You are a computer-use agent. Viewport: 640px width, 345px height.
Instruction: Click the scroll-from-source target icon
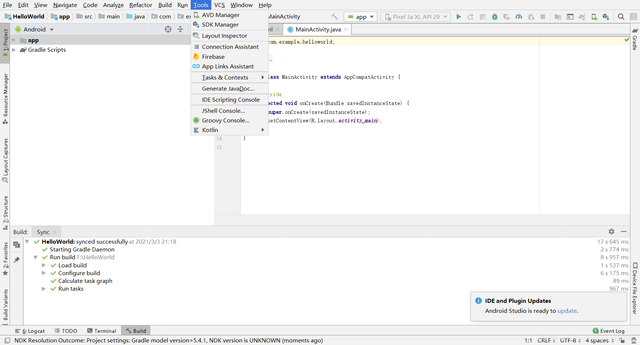[x=168, y=29]
